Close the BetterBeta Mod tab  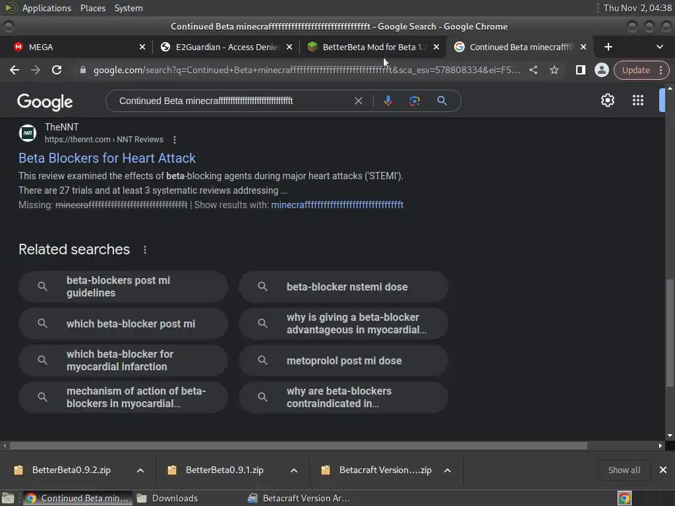tap(436, 47)
